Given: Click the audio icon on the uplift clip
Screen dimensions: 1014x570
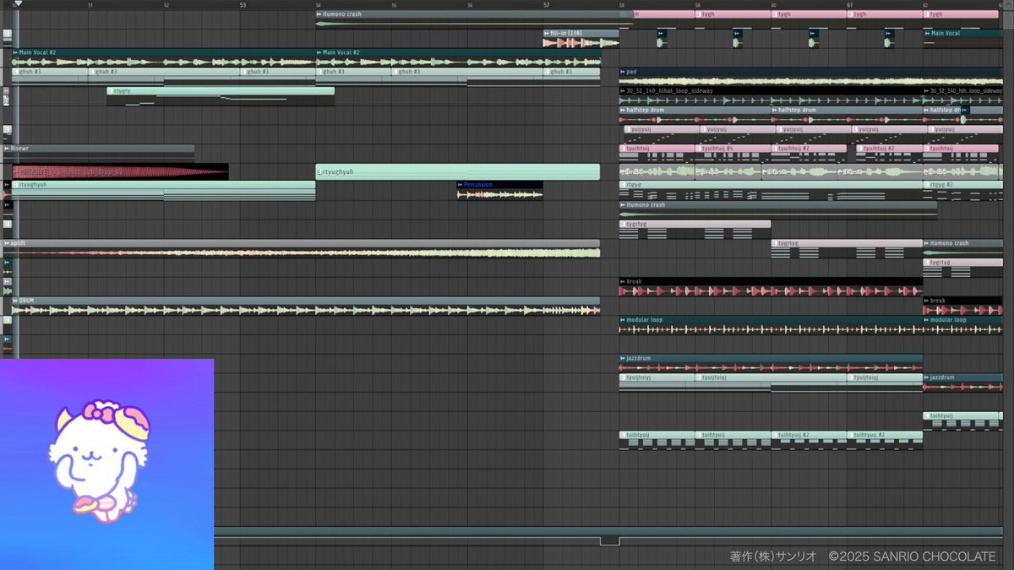Looking at the screenshot, I should pos(7,243).
